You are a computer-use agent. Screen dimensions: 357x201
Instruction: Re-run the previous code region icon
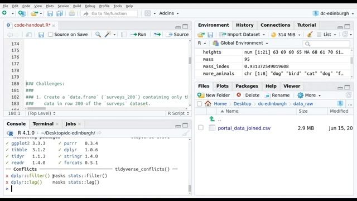click(157, 35)
